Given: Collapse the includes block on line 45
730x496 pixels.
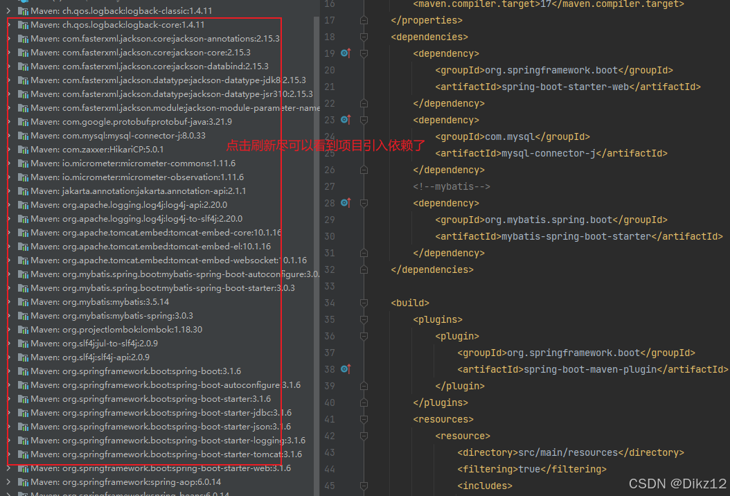Looking at the screenshot, I should click(x=364, y=486).
